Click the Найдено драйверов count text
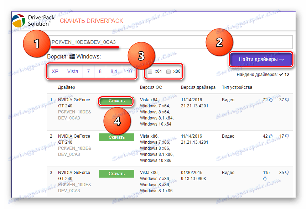Screen dimensions: 307x209 point(263,75)
